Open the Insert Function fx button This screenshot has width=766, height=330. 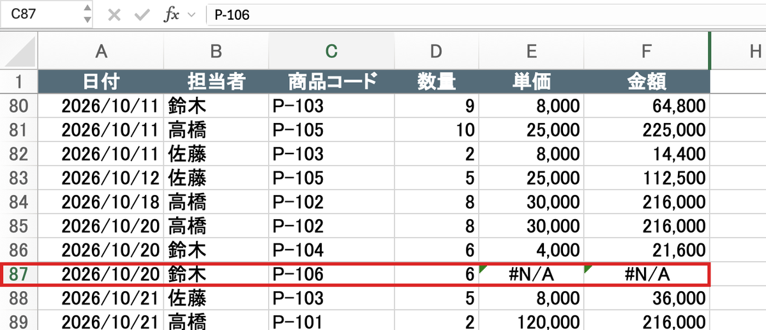(x=170, y=15)
